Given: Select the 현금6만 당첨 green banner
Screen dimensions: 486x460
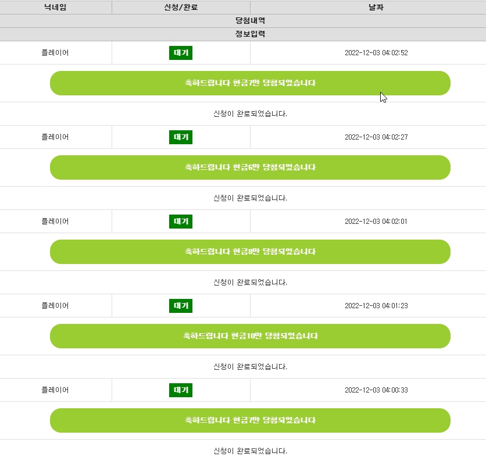Looking at the screenshot, I should [250, 167].
